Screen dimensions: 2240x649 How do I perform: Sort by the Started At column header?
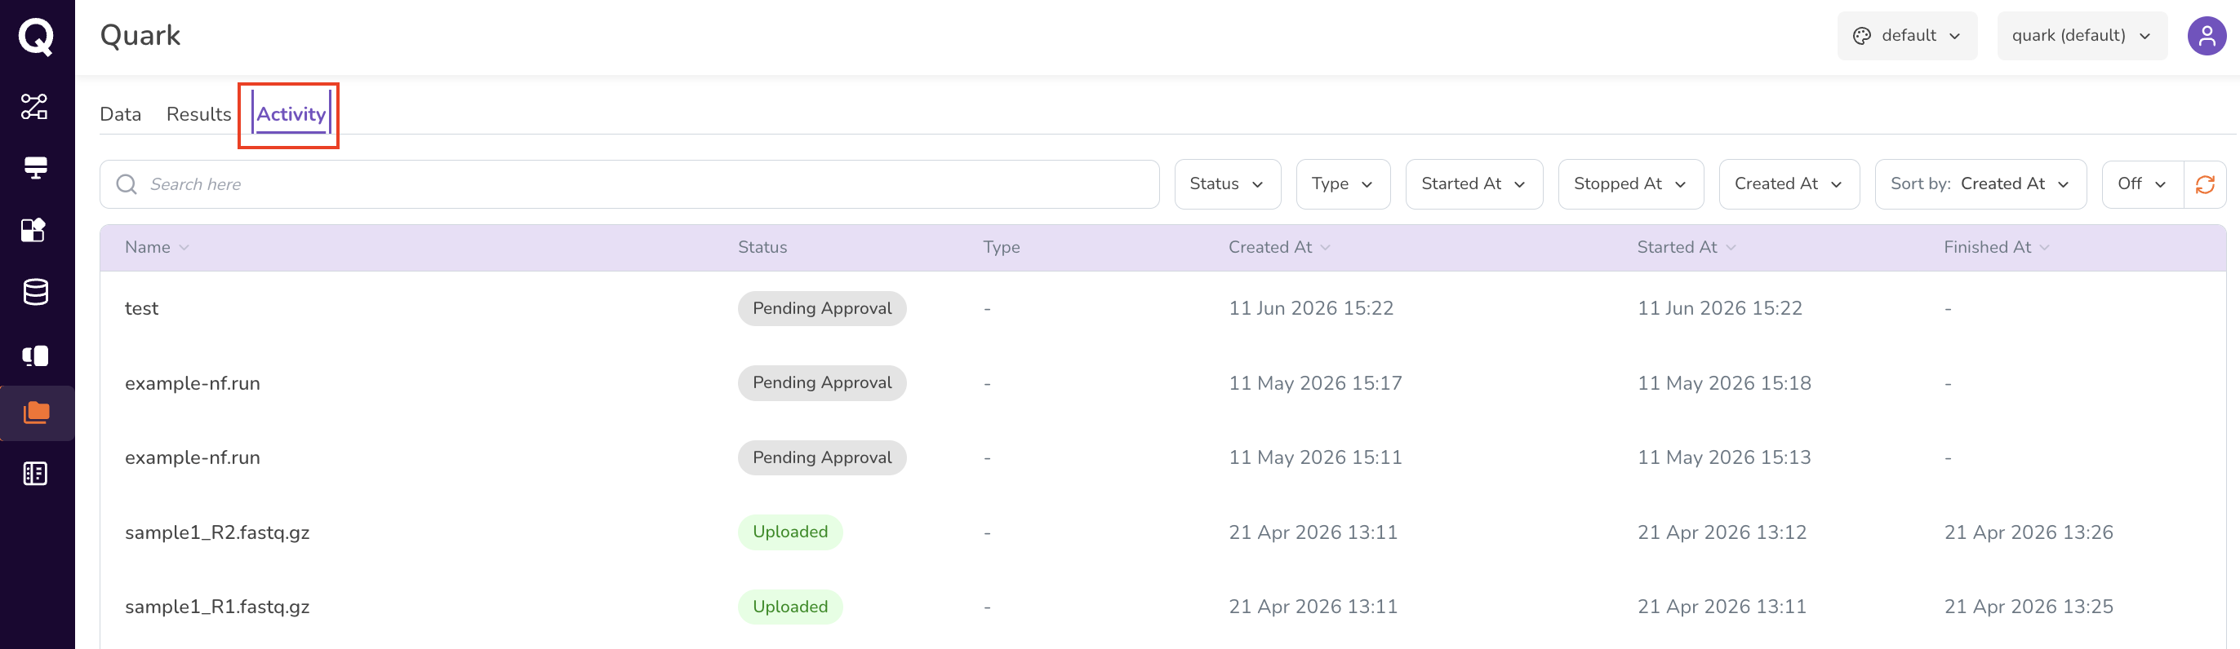click(x=1686, y=248)
